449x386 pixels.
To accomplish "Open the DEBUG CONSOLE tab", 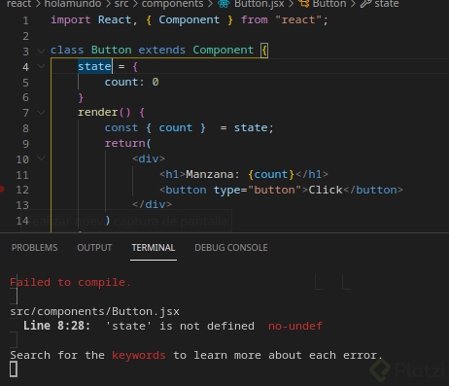I will coord(231,248).
